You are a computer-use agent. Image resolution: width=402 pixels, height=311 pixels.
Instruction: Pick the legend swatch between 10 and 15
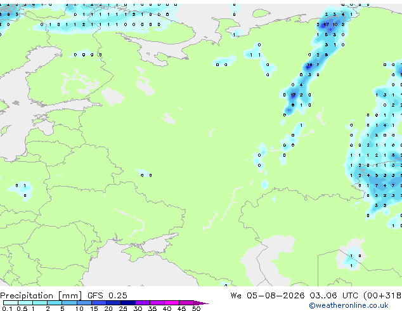84,303
